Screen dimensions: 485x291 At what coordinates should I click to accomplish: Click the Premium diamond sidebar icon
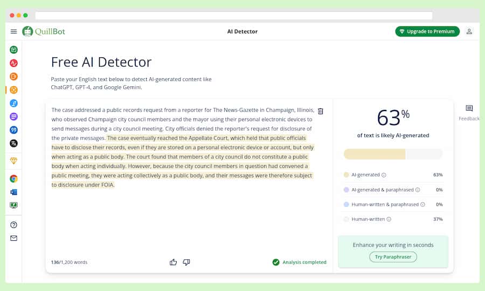[13, 161]
